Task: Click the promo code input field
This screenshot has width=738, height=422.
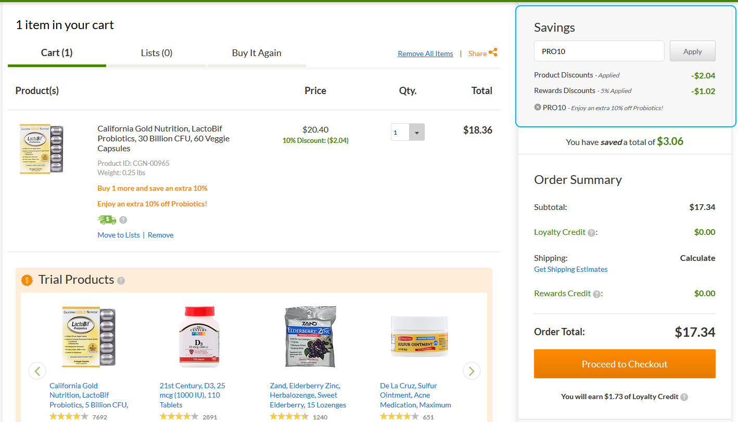Action: point(599,51)
